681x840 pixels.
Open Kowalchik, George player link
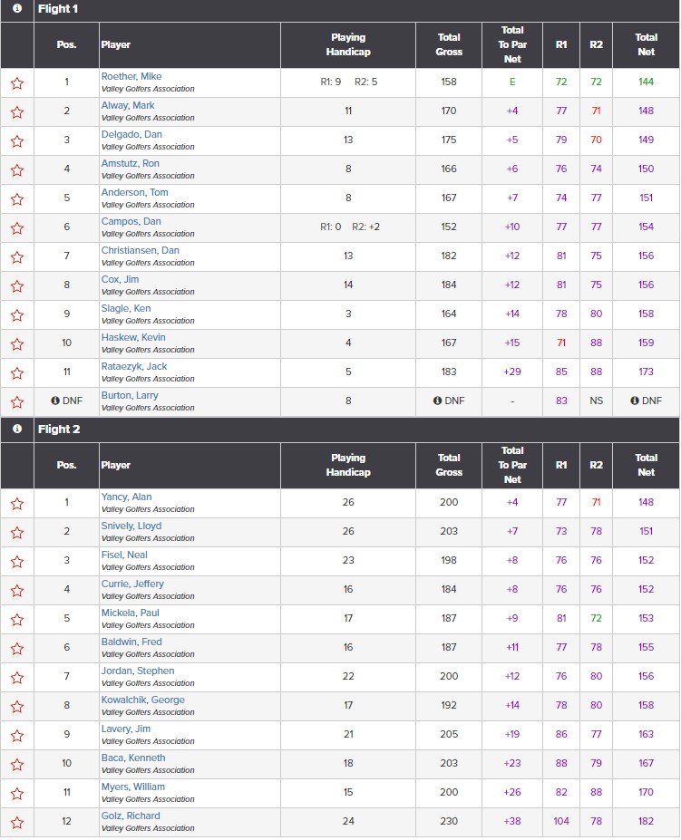143,700
